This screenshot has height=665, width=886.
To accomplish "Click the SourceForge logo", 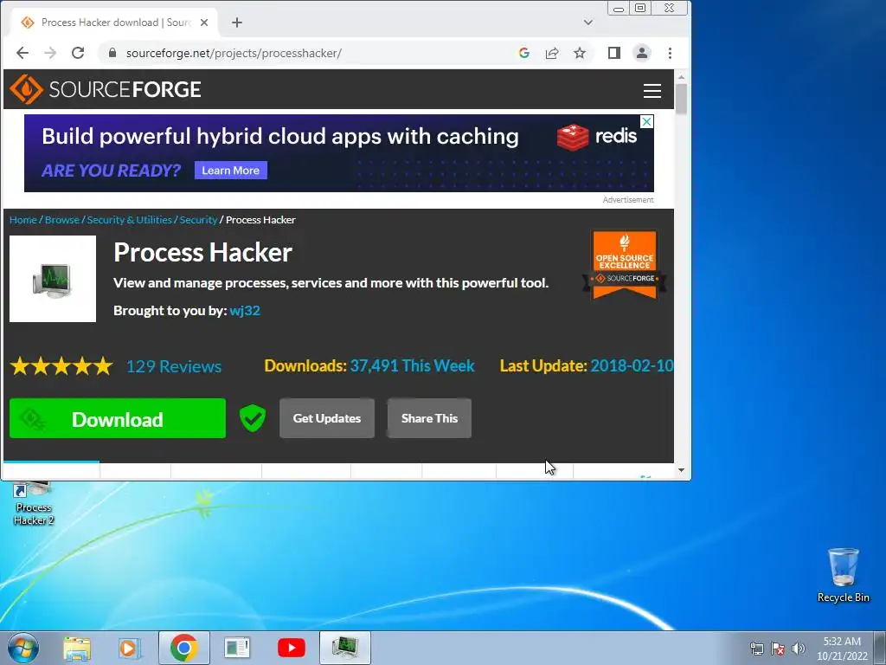I will click(x=106, y=89).
